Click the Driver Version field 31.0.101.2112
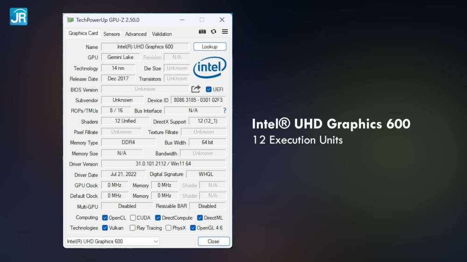 163,164
